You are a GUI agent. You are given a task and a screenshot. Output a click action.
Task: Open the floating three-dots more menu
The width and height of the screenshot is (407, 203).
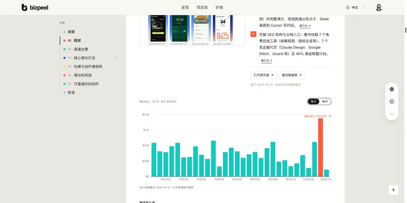click(x=392, y=114)
